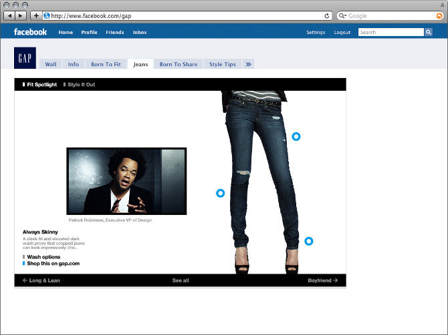
Task: Go back with the browser back arrow
Action: [x=10, y=15]
